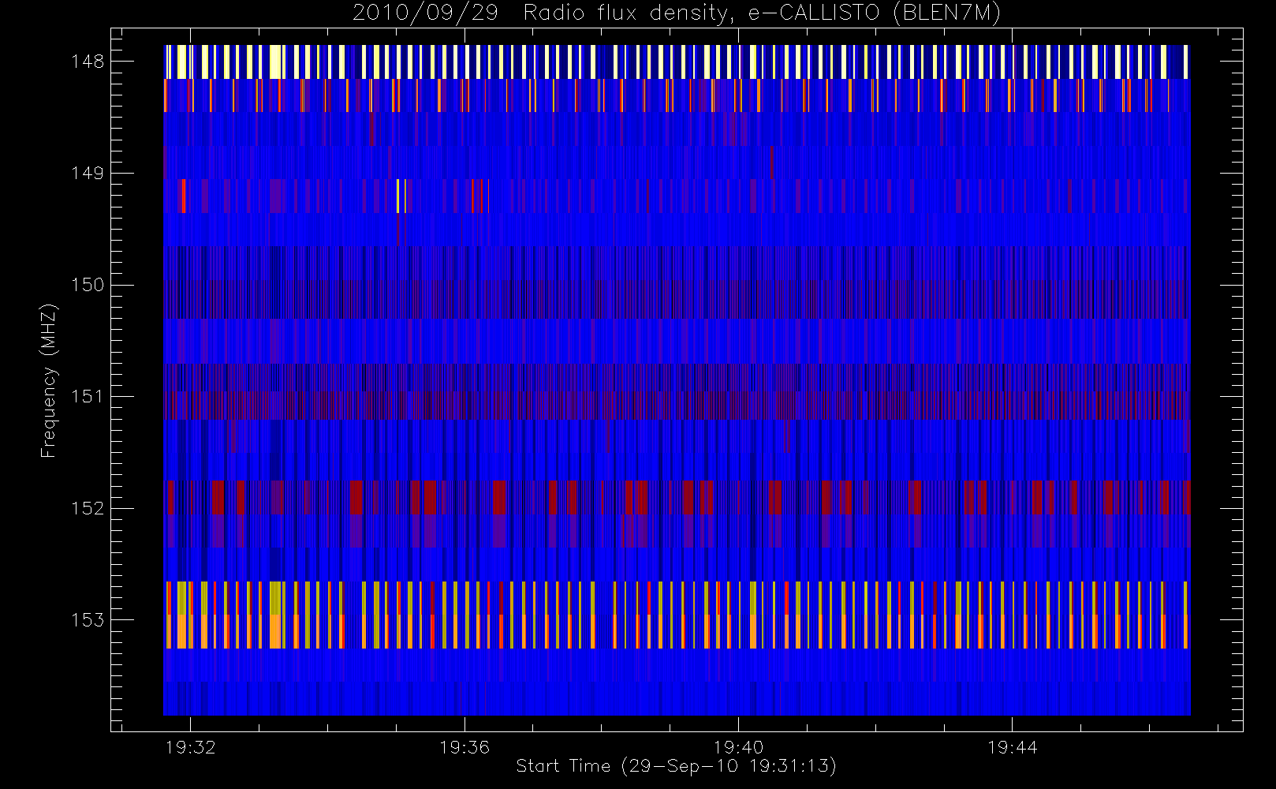Viewport: 1276px width, 789px height.
Task: Click the 152 frequency tick label
Action: pos(88,508)
